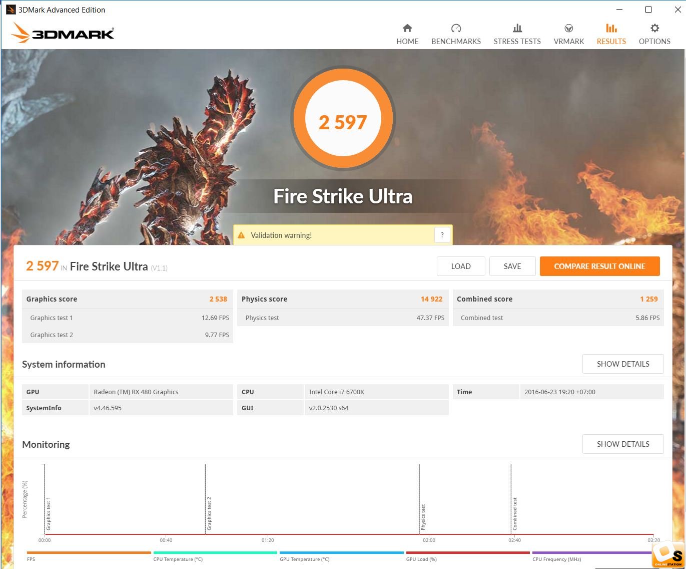
Task: Click Physics test result 47.37 FPS
Action: 430,318
